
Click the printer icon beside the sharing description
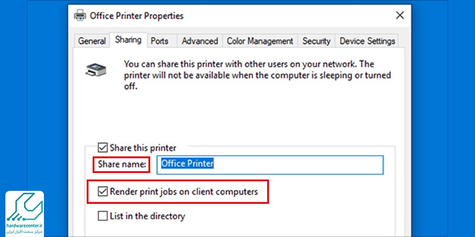[96, 69]
